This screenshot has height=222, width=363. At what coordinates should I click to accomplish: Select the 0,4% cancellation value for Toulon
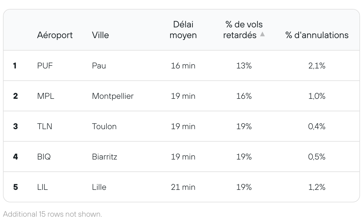point(317,126)
